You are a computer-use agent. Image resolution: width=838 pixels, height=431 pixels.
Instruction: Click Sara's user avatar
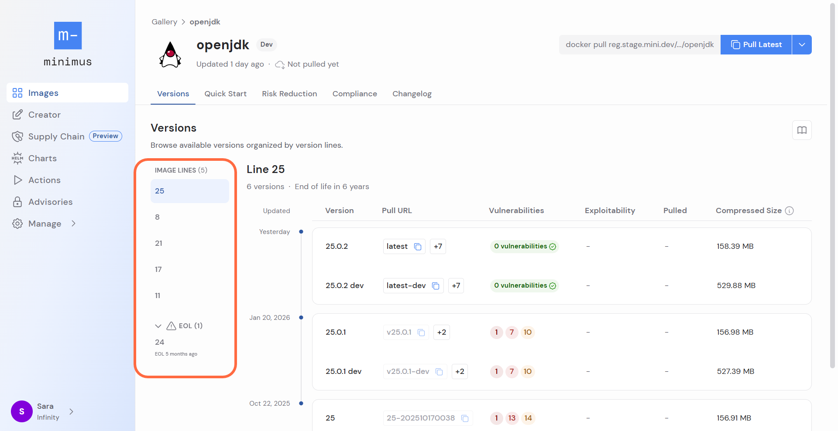point(22,411)
